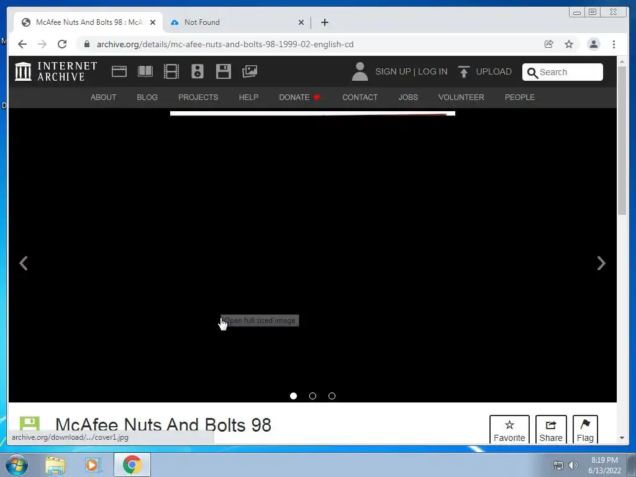
Task: Click the Show Desktop strip
Action: tap(632, 465)
